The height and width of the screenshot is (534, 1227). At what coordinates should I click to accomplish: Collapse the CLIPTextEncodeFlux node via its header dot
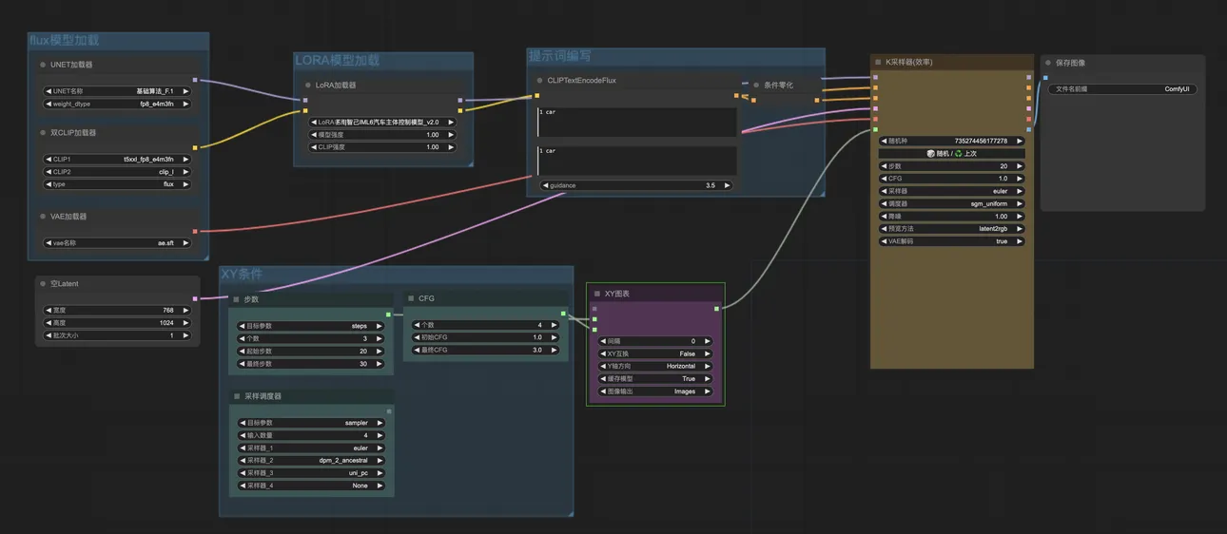click(x=539, y=81)
